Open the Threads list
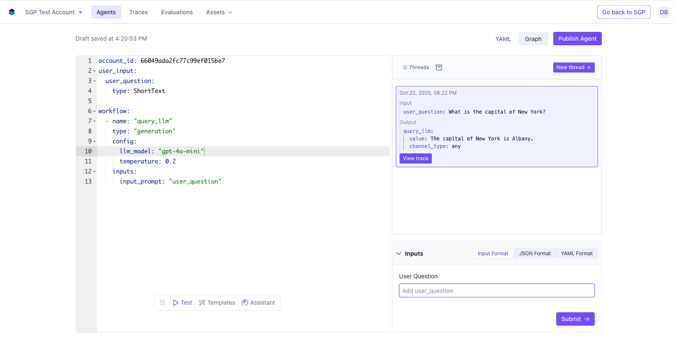The width and height of the screenshot is (676, 342). pyautogui.click(x=415, y=67)
